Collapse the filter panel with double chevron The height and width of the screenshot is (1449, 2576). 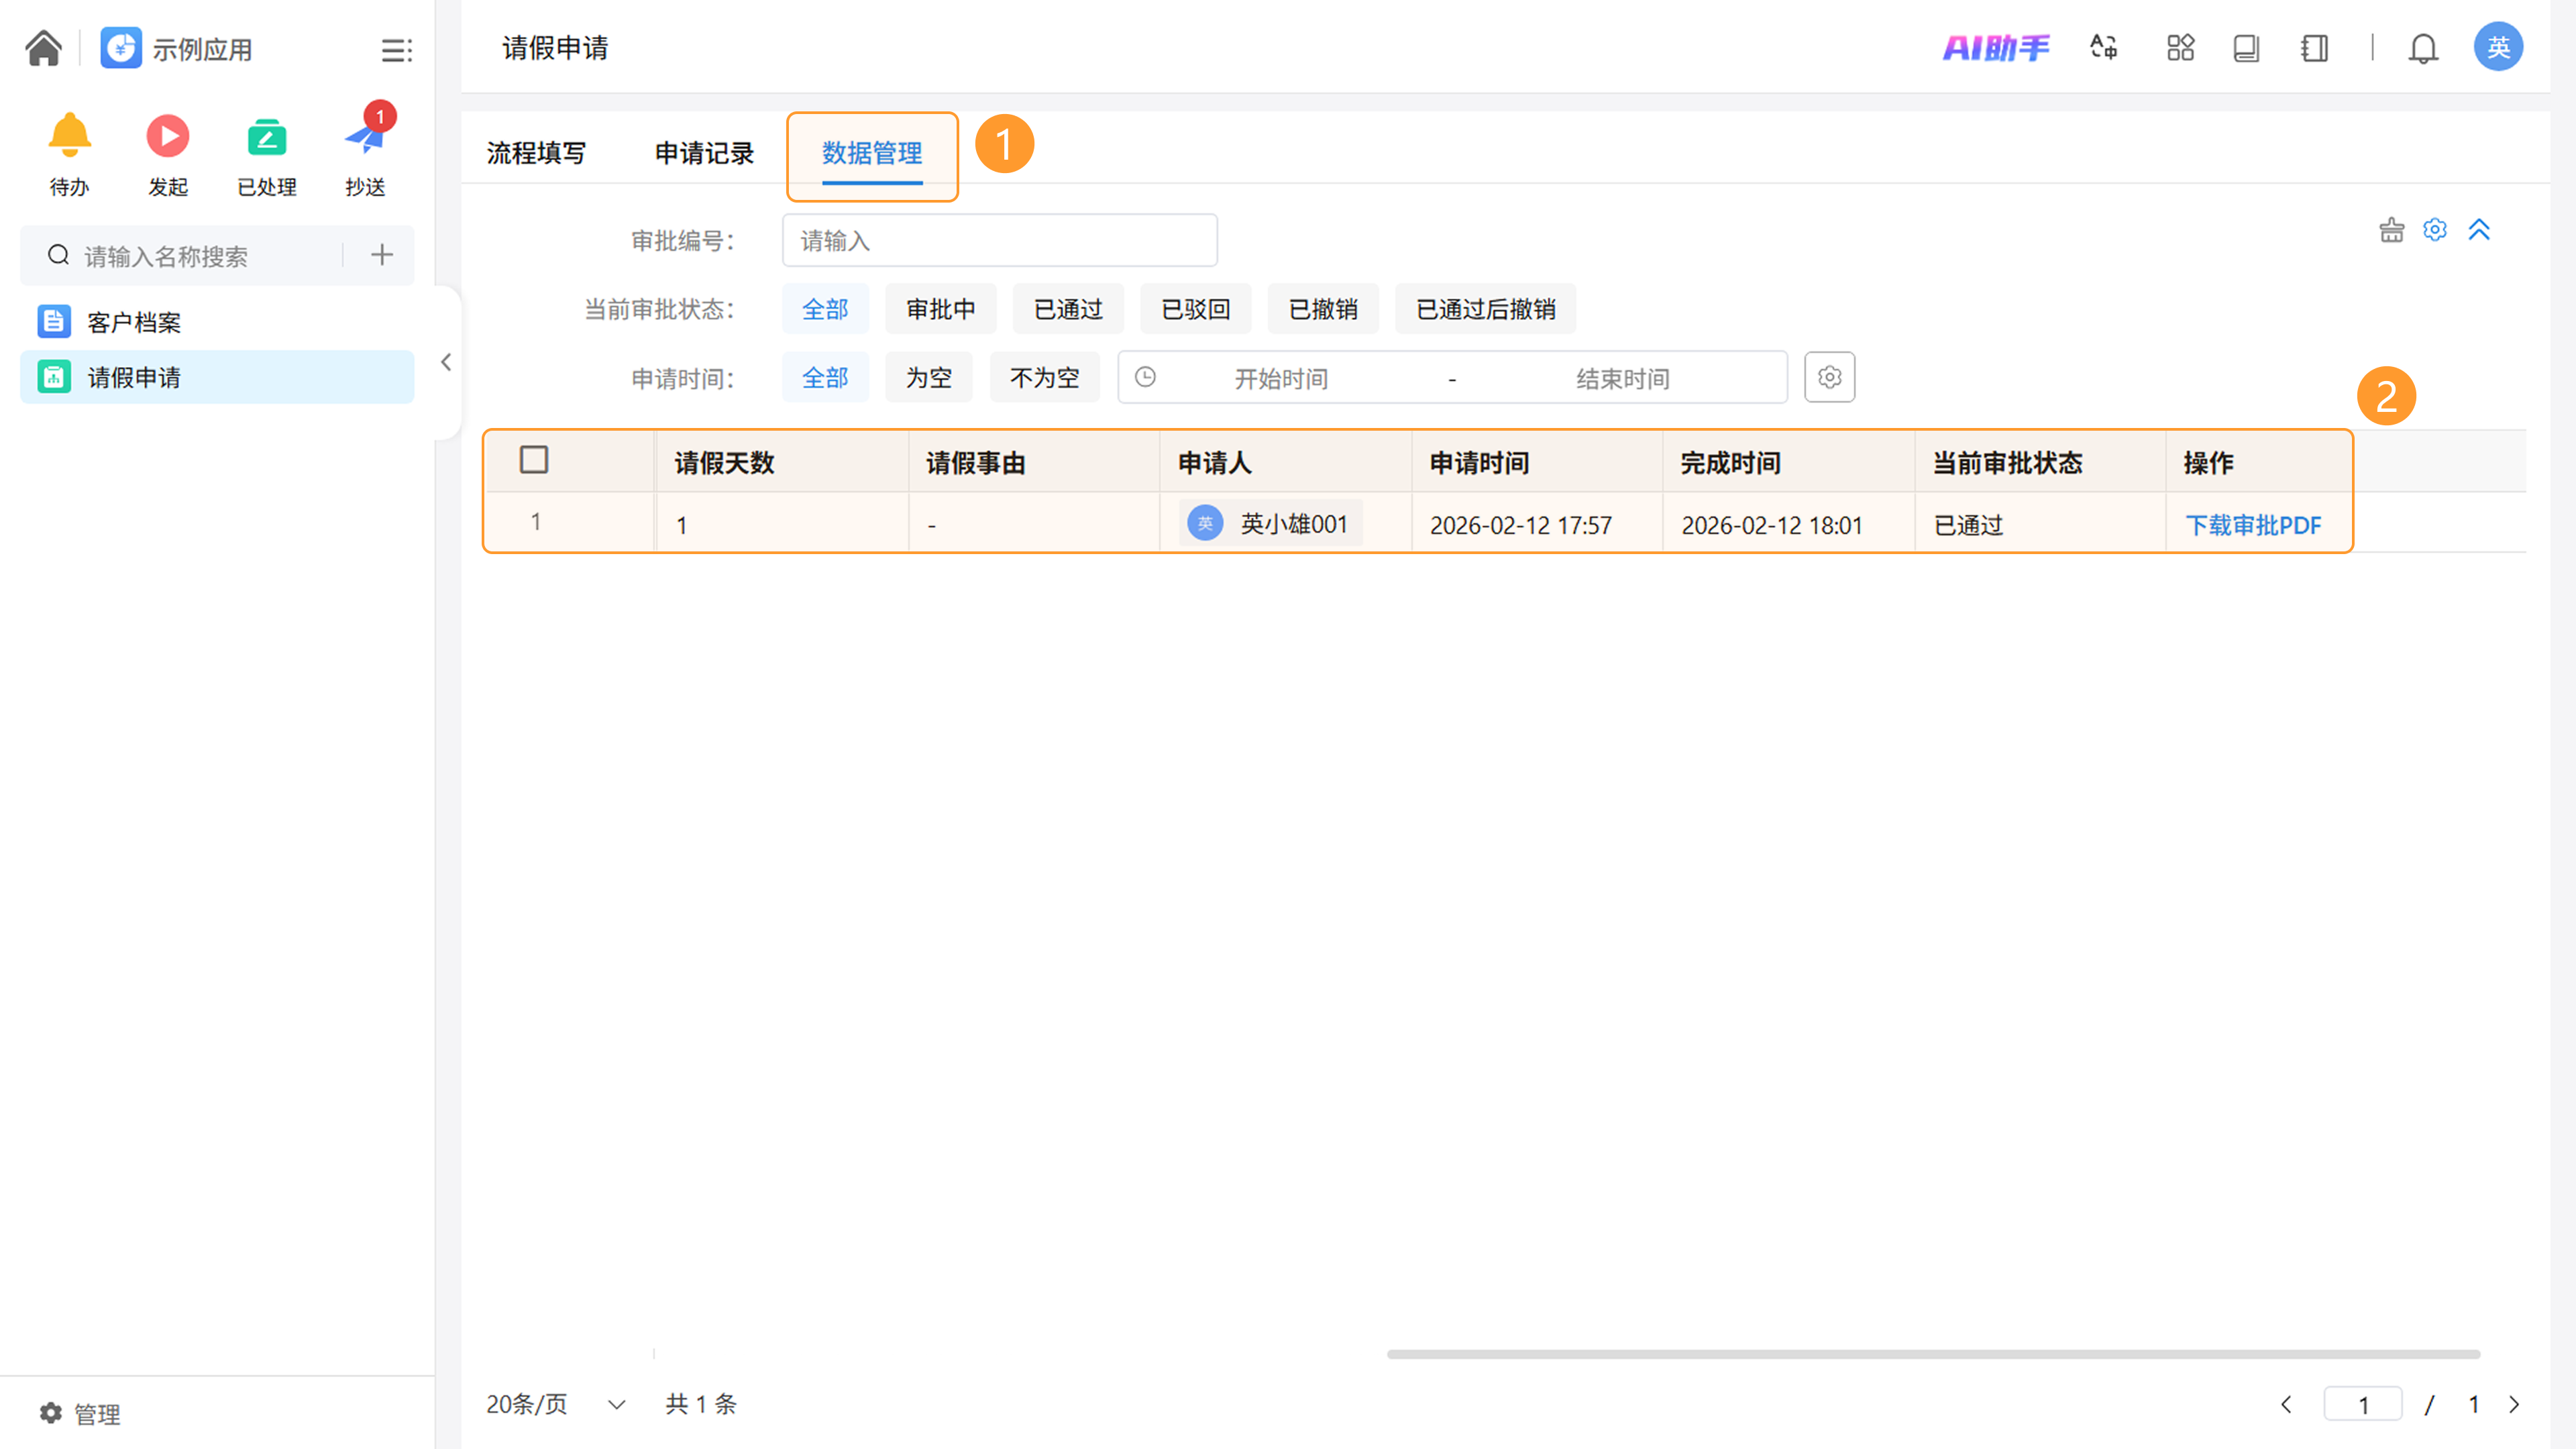tap(2479, 230)
